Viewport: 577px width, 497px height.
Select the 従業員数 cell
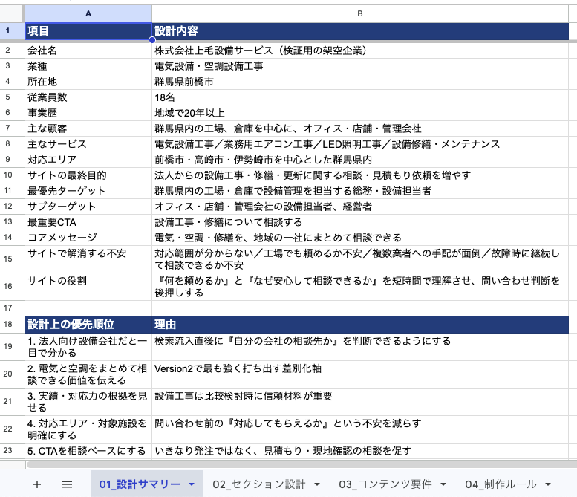pos(88,97)
